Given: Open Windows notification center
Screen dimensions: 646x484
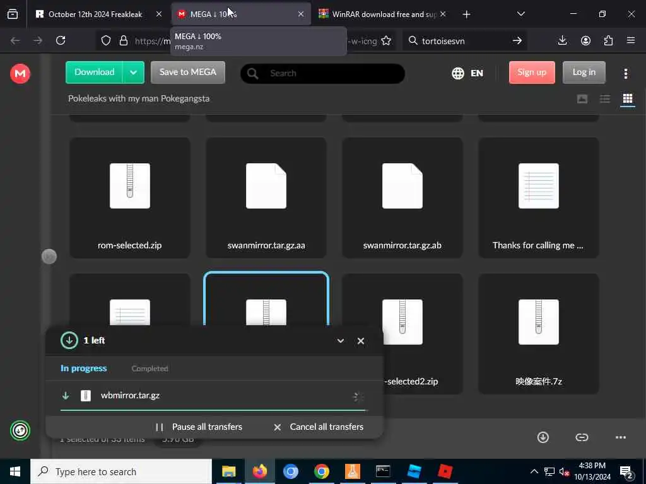Looking at the screenshot, I should coord(627,472).
